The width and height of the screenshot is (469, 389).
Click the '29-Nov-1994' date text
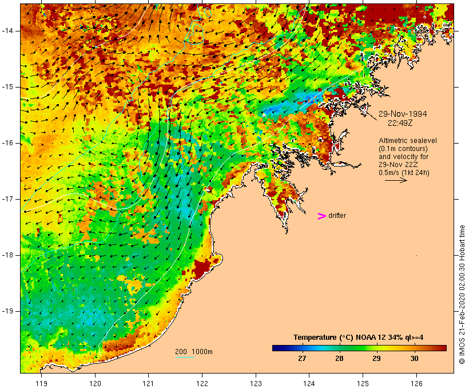(x=403, y=114)
